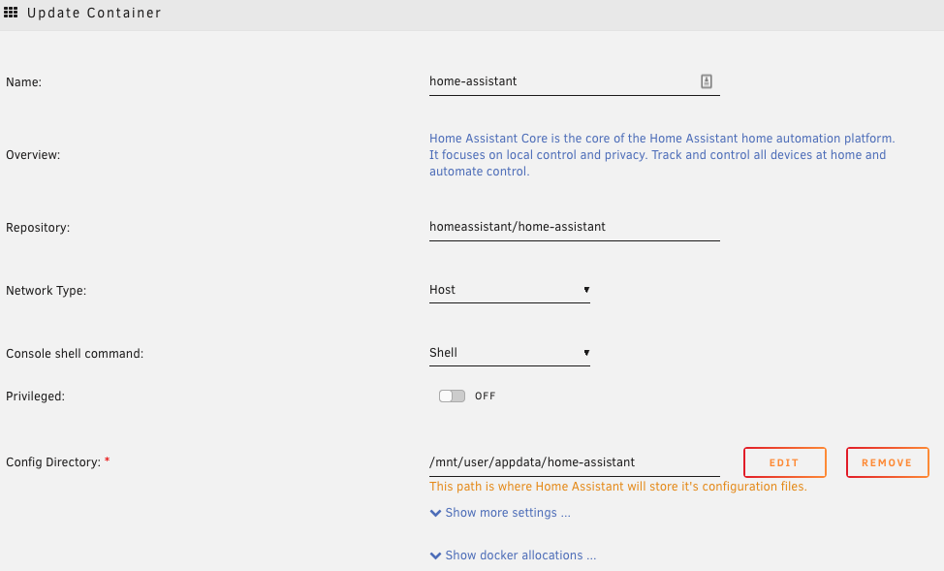
Task: Expand Show more settings
Action: click(500, 513)
